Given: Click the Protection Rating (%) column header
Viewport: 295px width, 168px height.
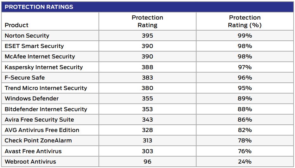Looking at the screenshot, I should tap(245, 21).
